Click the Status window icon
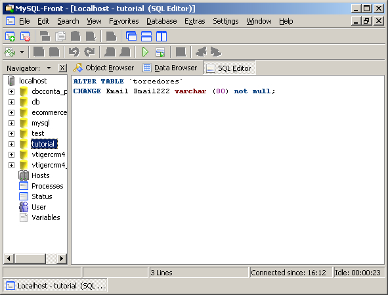388x295 pixels. coord(24,196)
